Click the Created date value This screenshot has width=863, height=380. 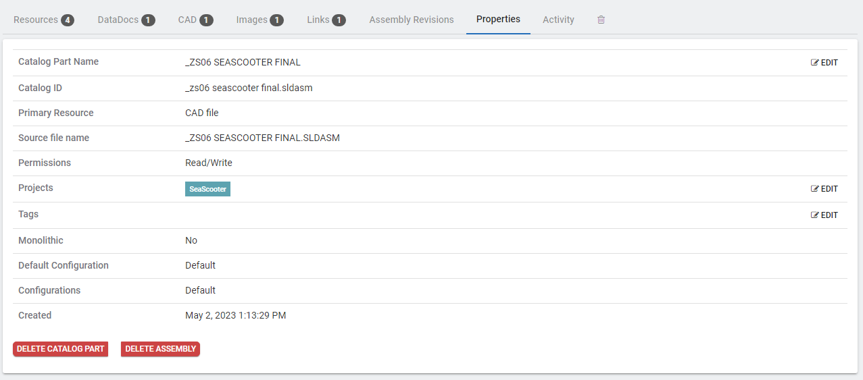(x=235, y=315)
